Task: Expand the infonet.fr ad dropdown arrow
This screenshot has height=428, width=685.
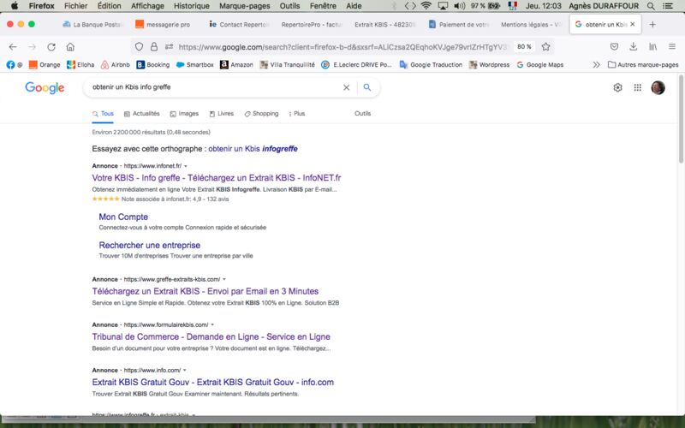Action: [186, 166]
